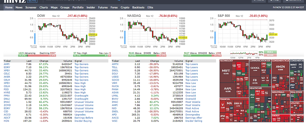Click the SMA200 above/below bar

(203, 55)
